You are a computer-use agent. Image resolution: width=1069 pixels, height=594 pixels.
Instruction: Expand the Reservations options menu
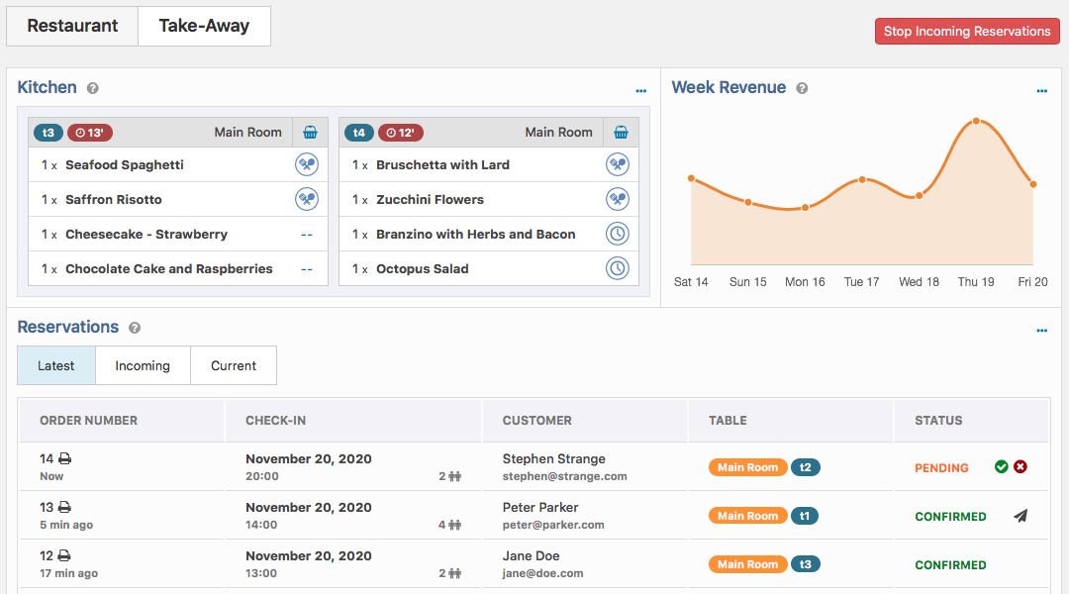(1041, 330)
